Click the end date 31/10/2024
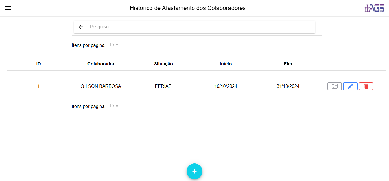Viewport: 389px width, 181px height. (288, 86)
